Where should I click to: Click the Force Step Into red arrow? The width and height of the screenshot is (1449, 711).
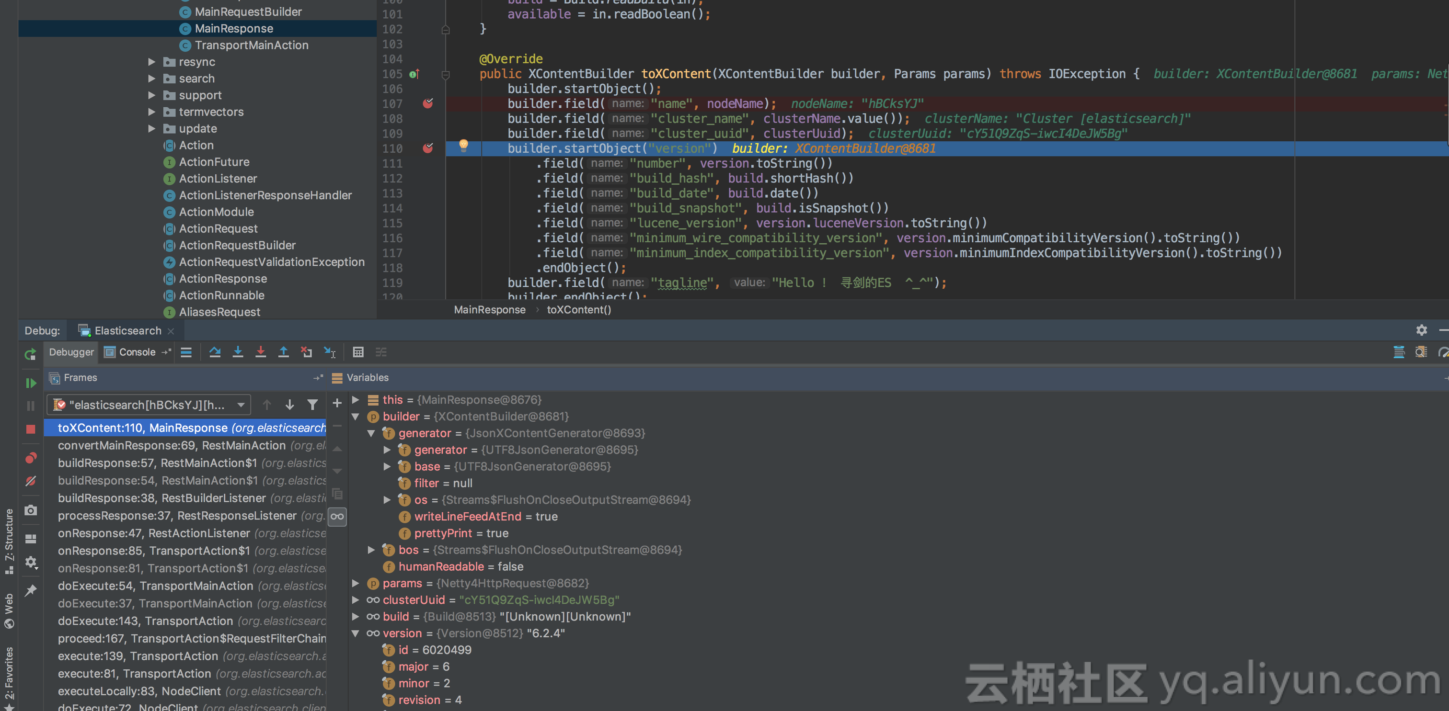click(x=261, y=352)
